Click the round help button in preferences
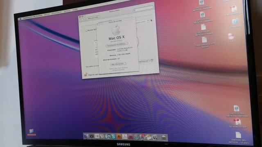This screenshot has height=147, width=262. tap(152, 60)
